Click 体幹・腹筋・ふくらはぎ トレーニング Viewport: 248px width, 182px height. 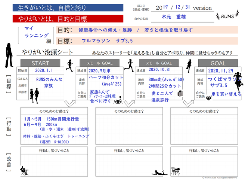click(56, 136)
